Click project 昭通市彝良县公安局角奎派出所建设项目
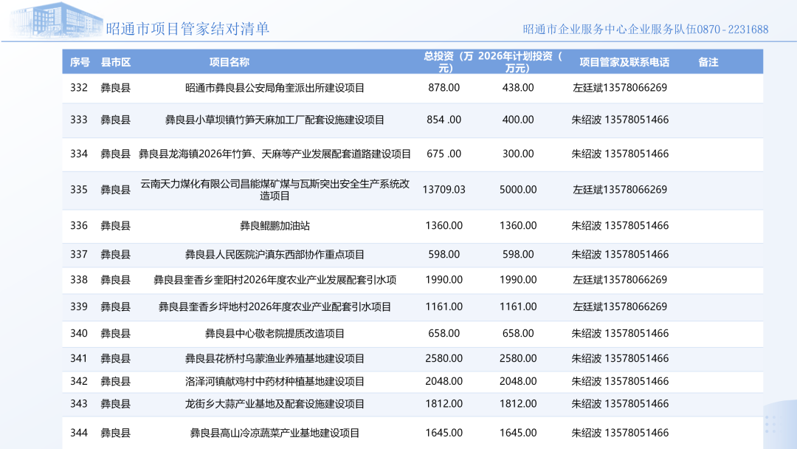 tap(275, 88)
